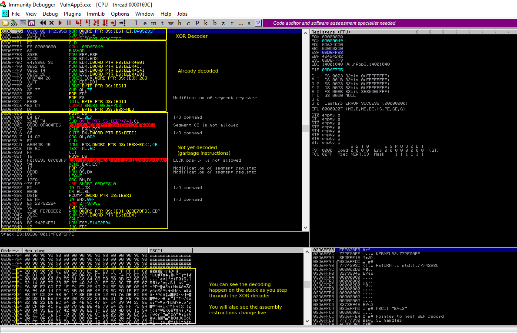The width and height of the screenshot is (517, 333).
Task: Show Run trace with the ... button
Action: coord(241,23)
